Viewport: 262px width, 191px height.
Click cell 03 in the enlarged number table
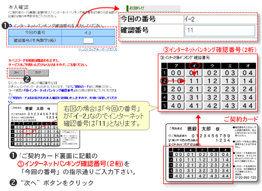click(x=230, y=73)
